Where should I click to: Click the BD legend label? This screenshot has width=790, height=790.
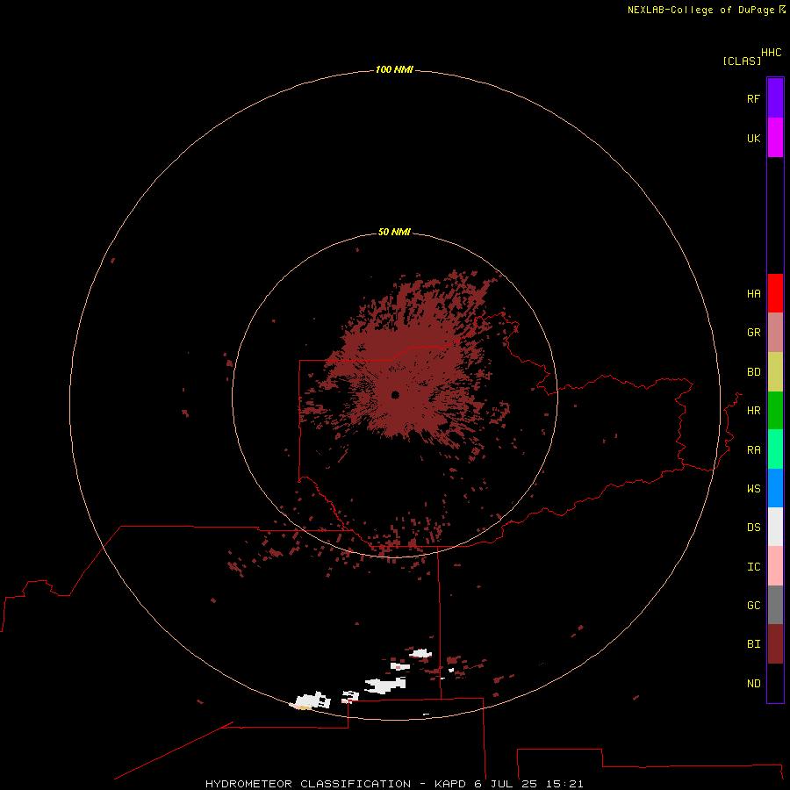(753, 372)
